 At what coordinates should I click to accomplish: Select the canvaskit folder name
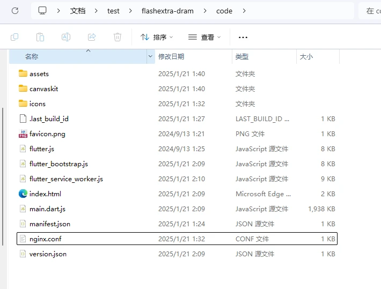(x=44, y=89)
